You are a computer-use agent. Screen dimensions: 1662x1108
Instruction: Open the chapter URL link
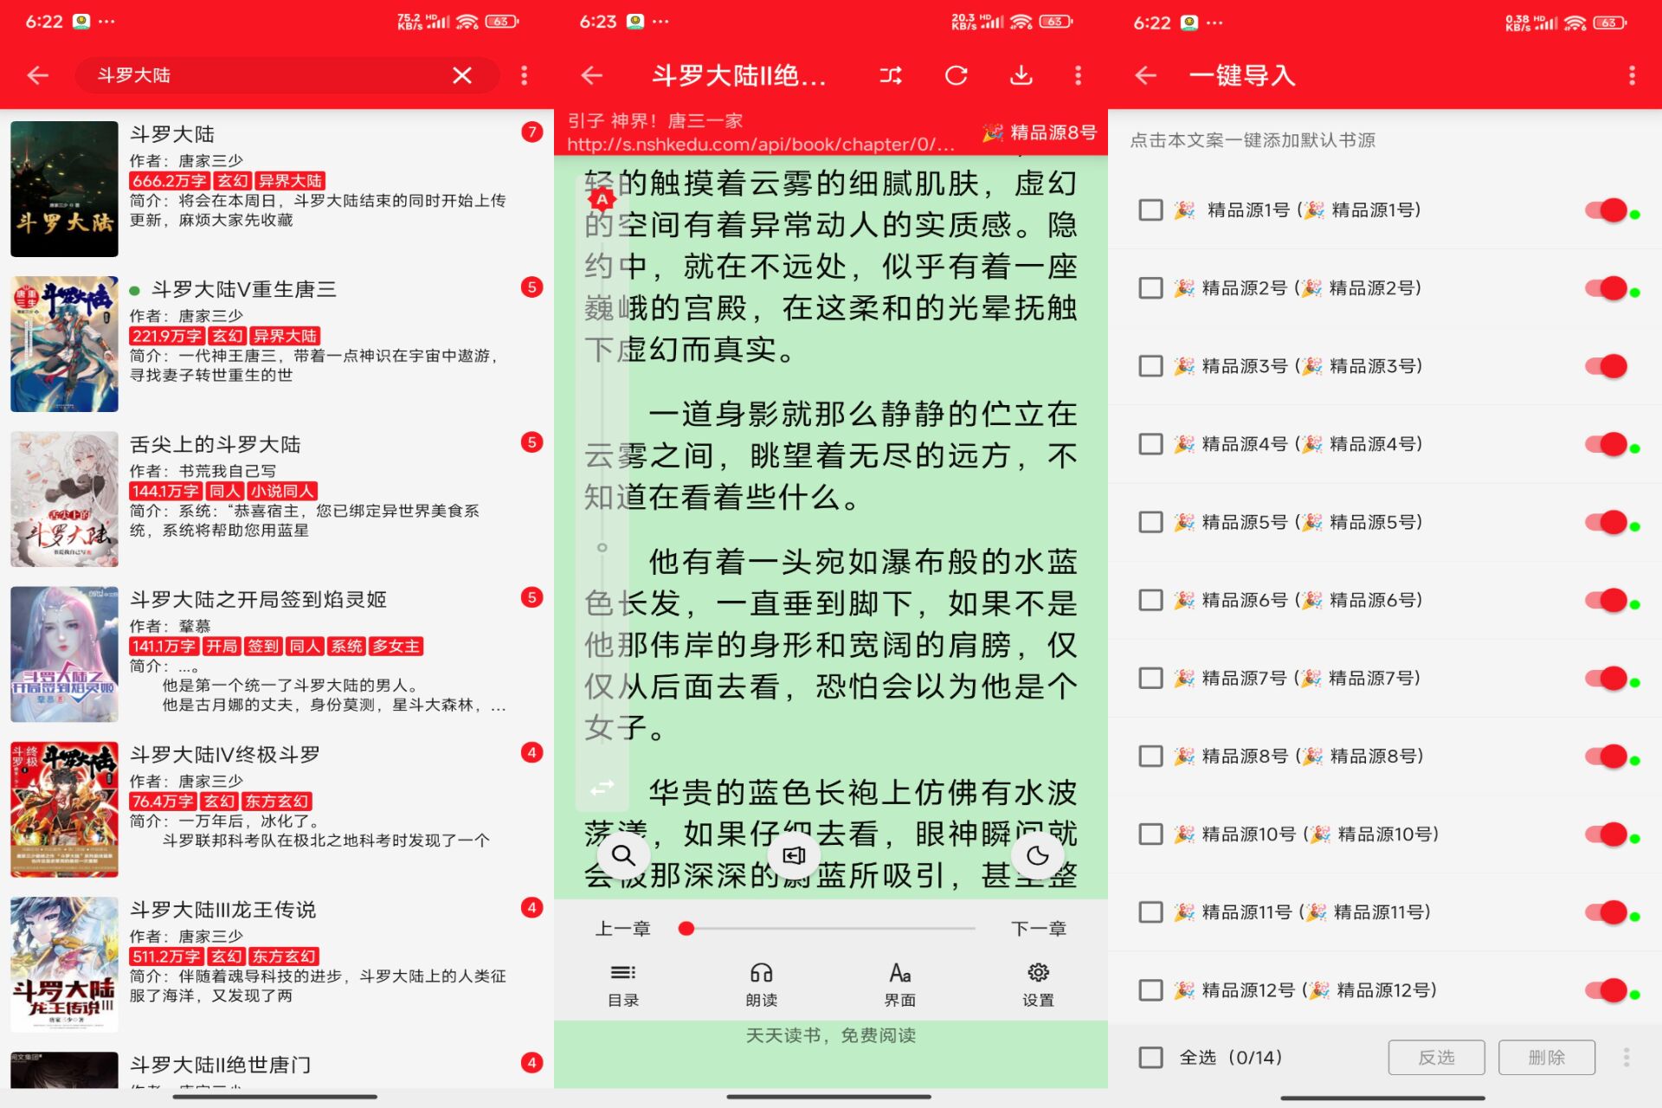click(x=761, y=145)
